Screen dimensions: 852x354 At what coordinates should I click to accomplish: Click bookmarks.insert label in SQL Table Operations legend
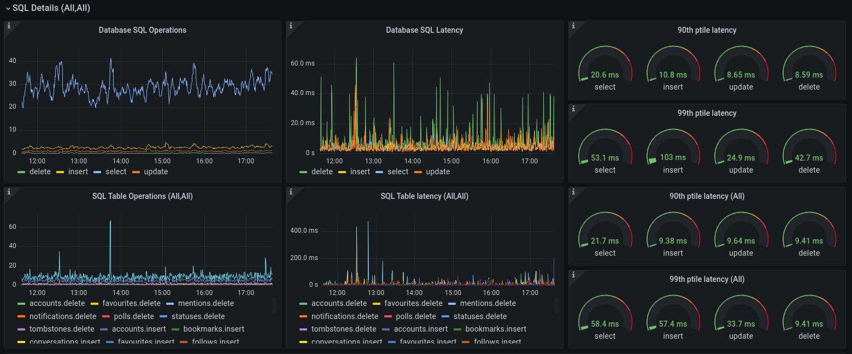pos(214,329)
